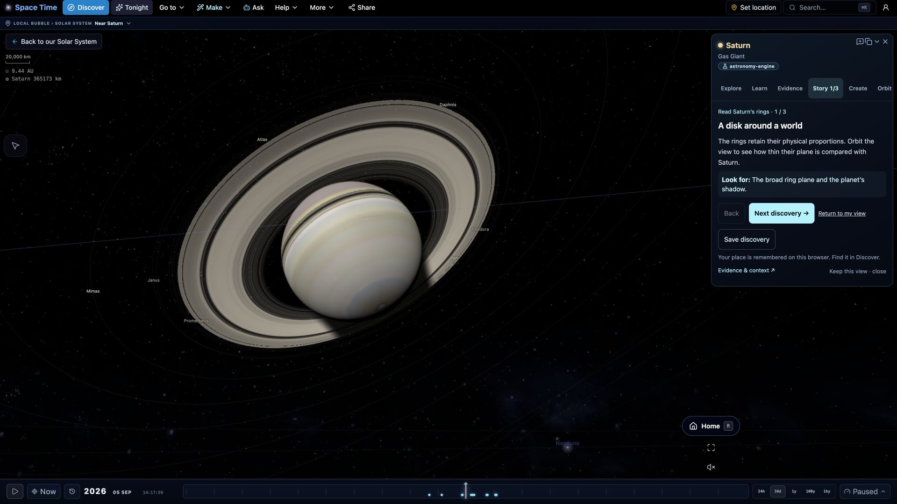Screen dimensions: 897x504
Task: Click the 14:17:59 time readout
Action: 153,492
